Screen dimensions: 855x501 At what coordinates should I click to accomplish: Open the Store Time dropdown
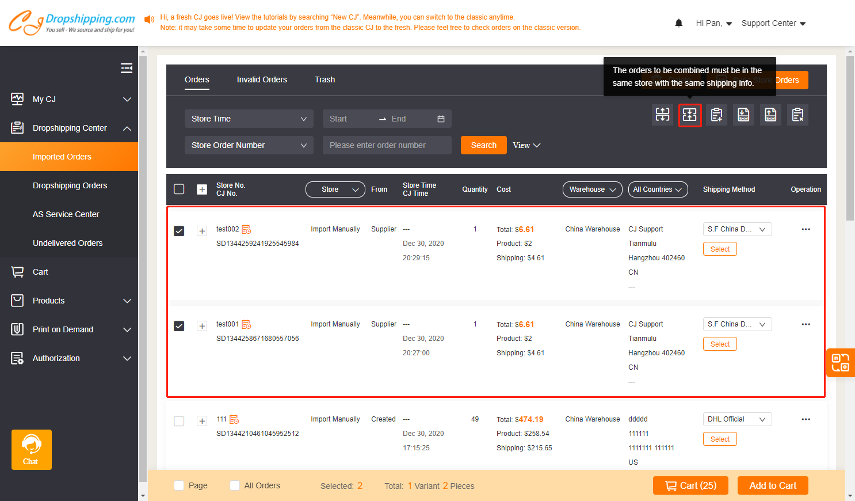(249, 119)
